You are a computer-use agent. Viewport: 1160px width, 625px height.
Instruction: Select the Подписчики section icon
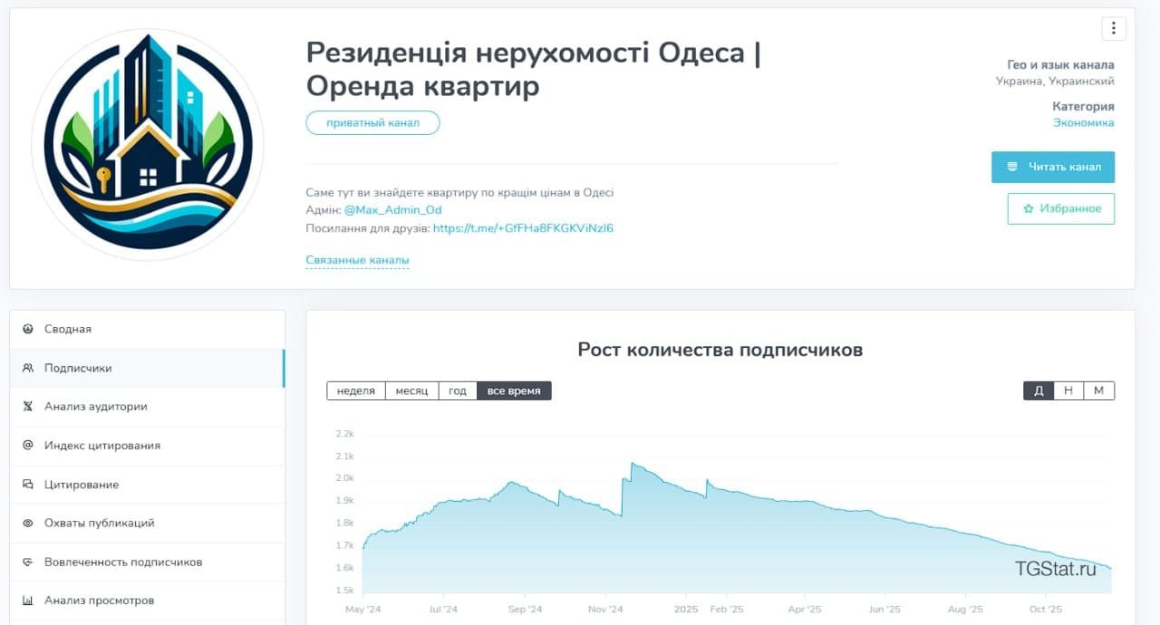point(30,368)
